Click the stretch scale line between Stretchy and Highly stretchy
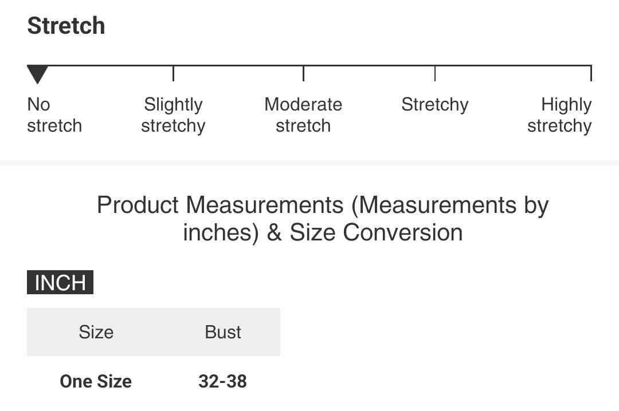This screenshot has width=619, height=411. (513, 66)
